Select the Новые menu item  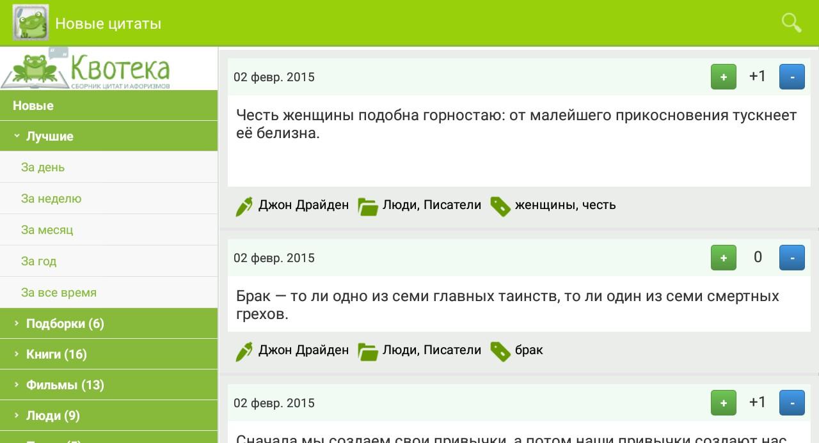[x=109, y=105]
